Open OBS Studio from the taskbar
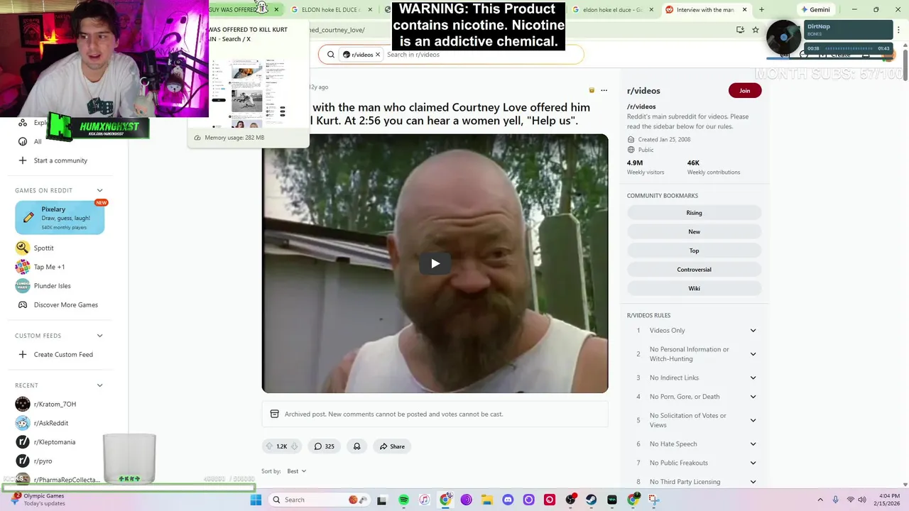Screen dimensions: 909x511 coord(570,500)
